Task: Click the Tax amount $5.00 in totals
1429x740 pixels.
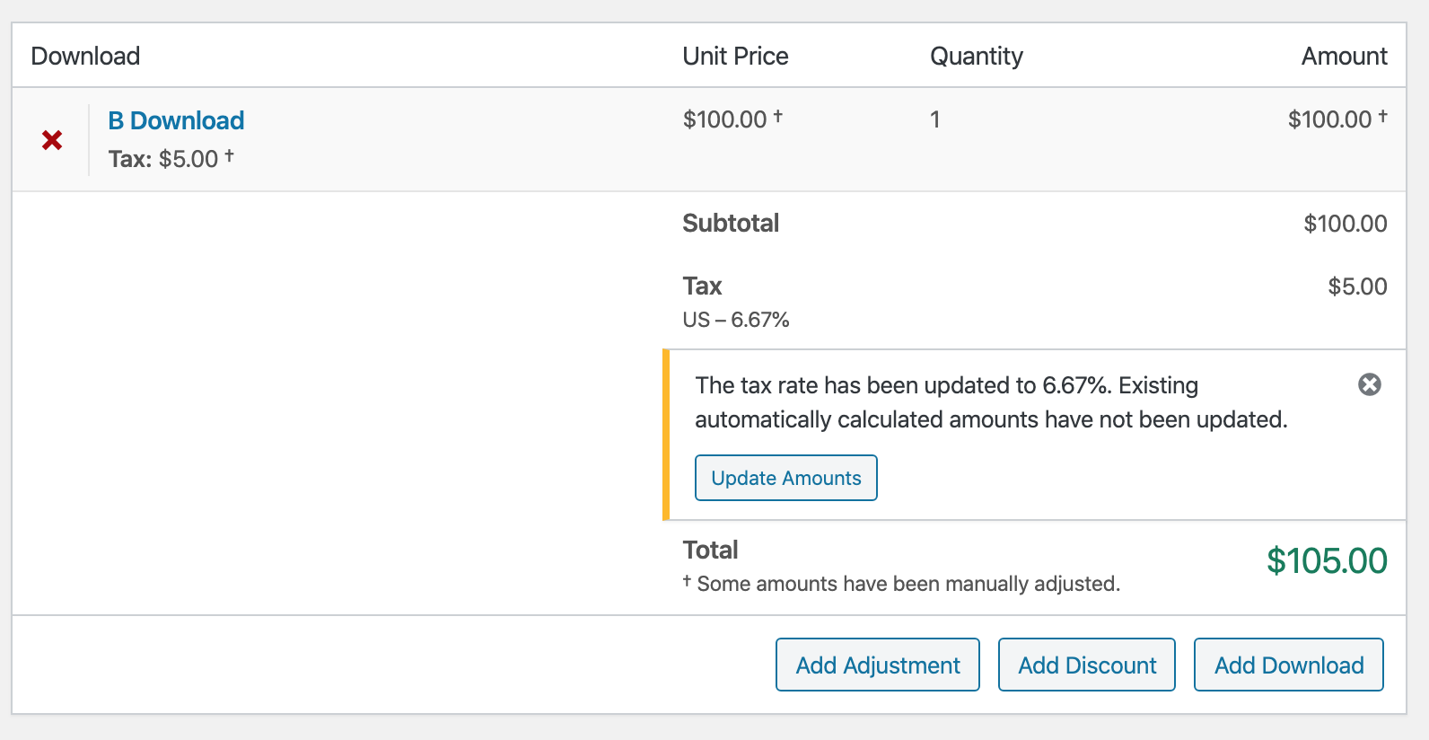Action: click(x=1358, y=286)
